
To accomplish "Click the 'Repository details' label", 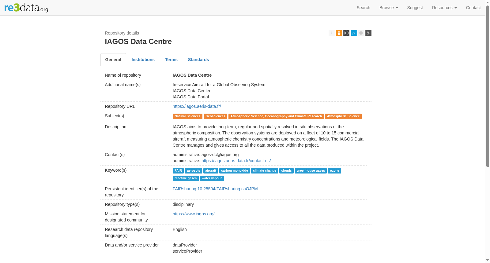I will point(122,33).
